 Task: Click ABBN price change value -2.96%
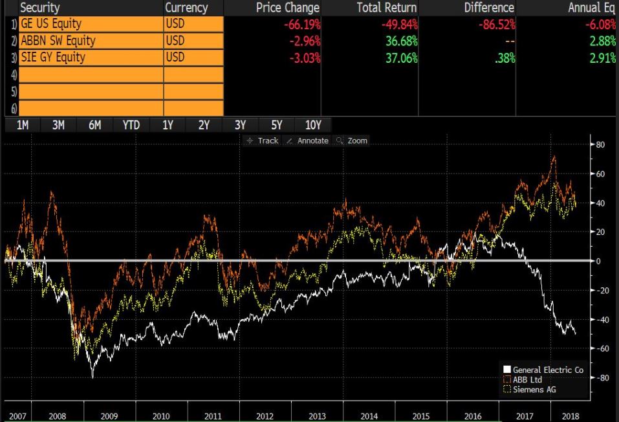point(305,41)
